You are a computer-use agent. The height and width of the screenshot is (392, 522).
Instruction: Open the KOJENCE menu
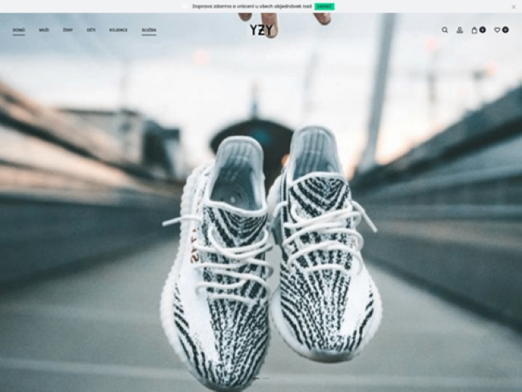pyautogui.click(x=119, y=30)
